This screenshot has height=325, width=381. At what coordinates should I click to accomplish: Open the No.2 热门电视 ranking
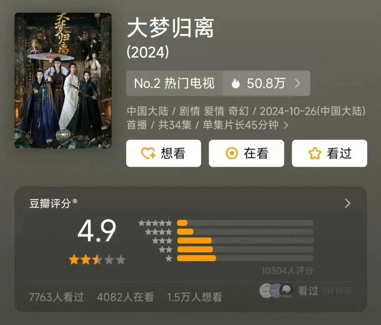pos(175,83)
